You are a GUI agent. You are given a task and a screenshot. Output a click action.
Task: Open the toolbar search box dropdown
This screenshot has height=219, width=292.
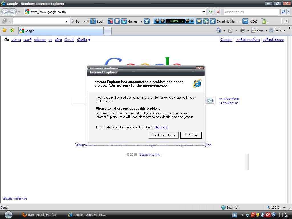click(67, 21)
